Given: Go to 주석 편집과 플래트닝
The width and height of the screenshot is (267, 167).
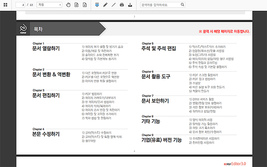Looking at the screenshot, I should point(203,63).
